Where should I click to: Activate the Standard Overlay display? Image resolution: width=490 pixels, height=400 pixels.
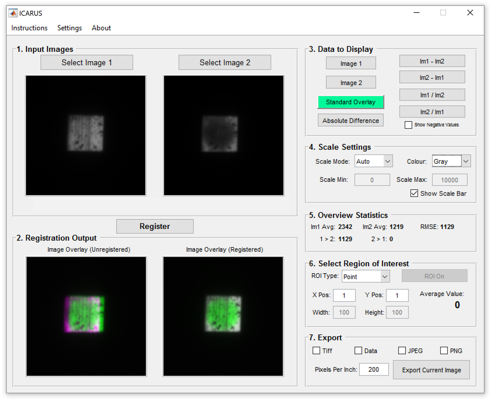[350, 102]
